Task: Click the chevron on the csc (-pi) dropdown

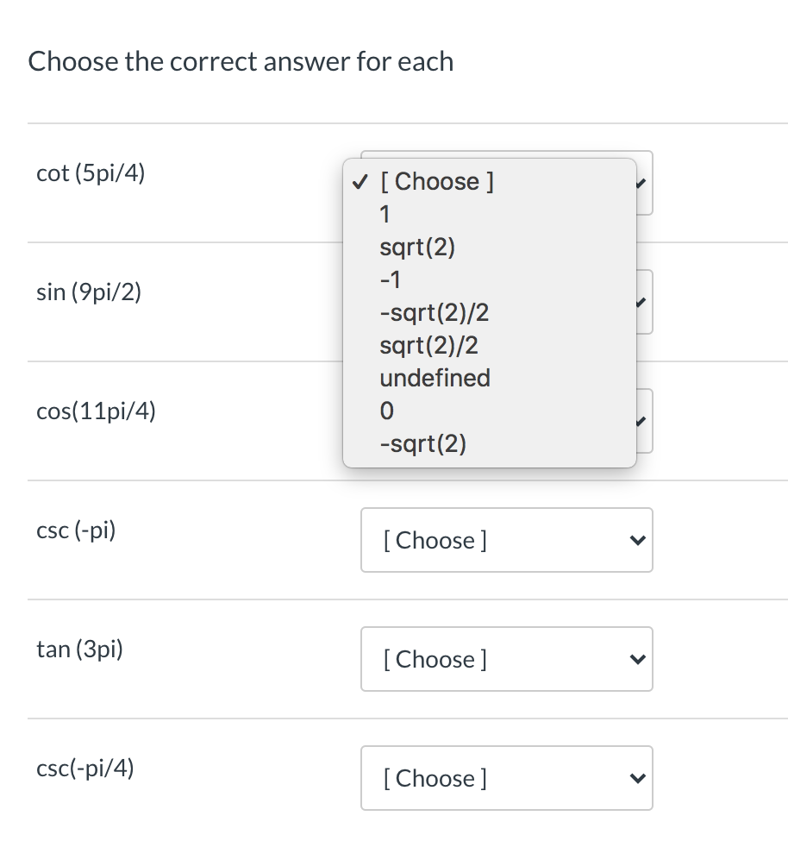Action: (x=637, y=540)
